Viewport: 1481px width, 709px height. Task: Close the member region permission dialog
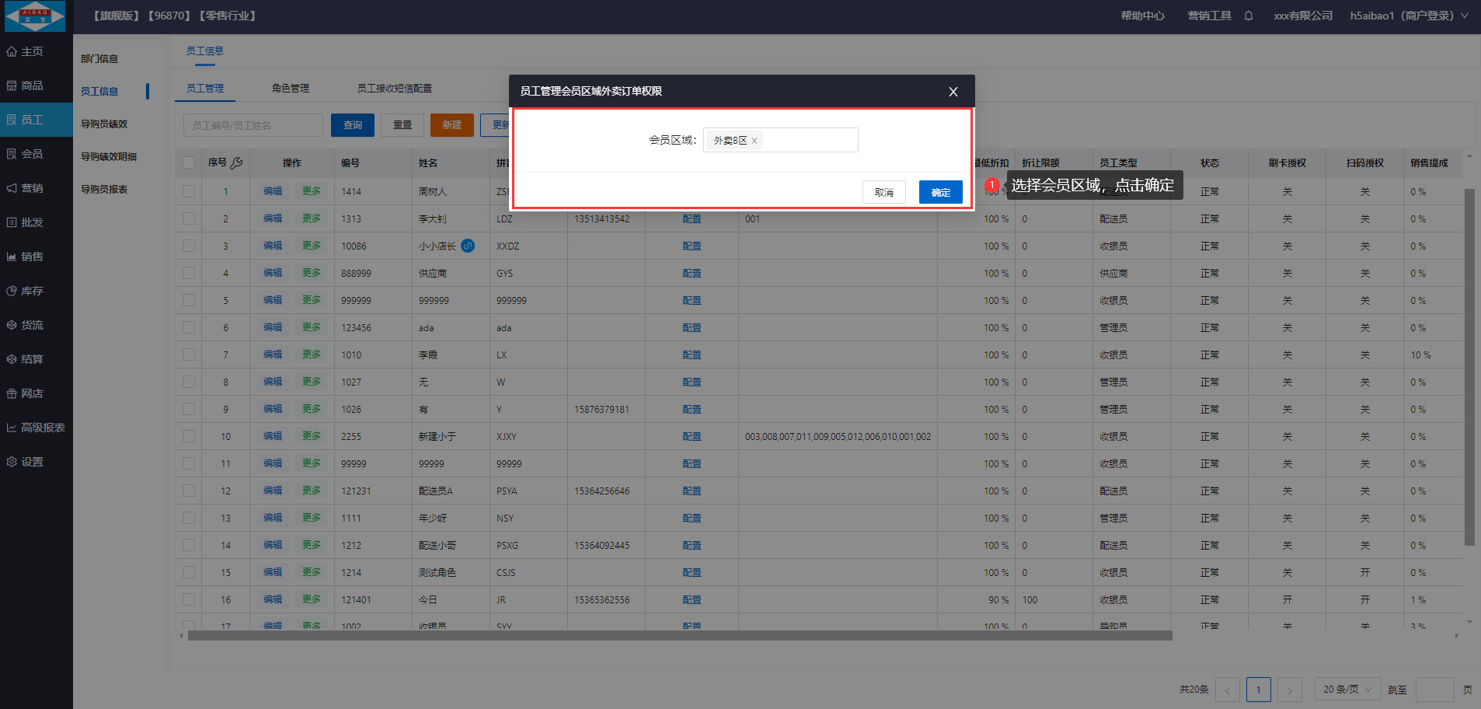pyautogui.click(x=953, y=92)
